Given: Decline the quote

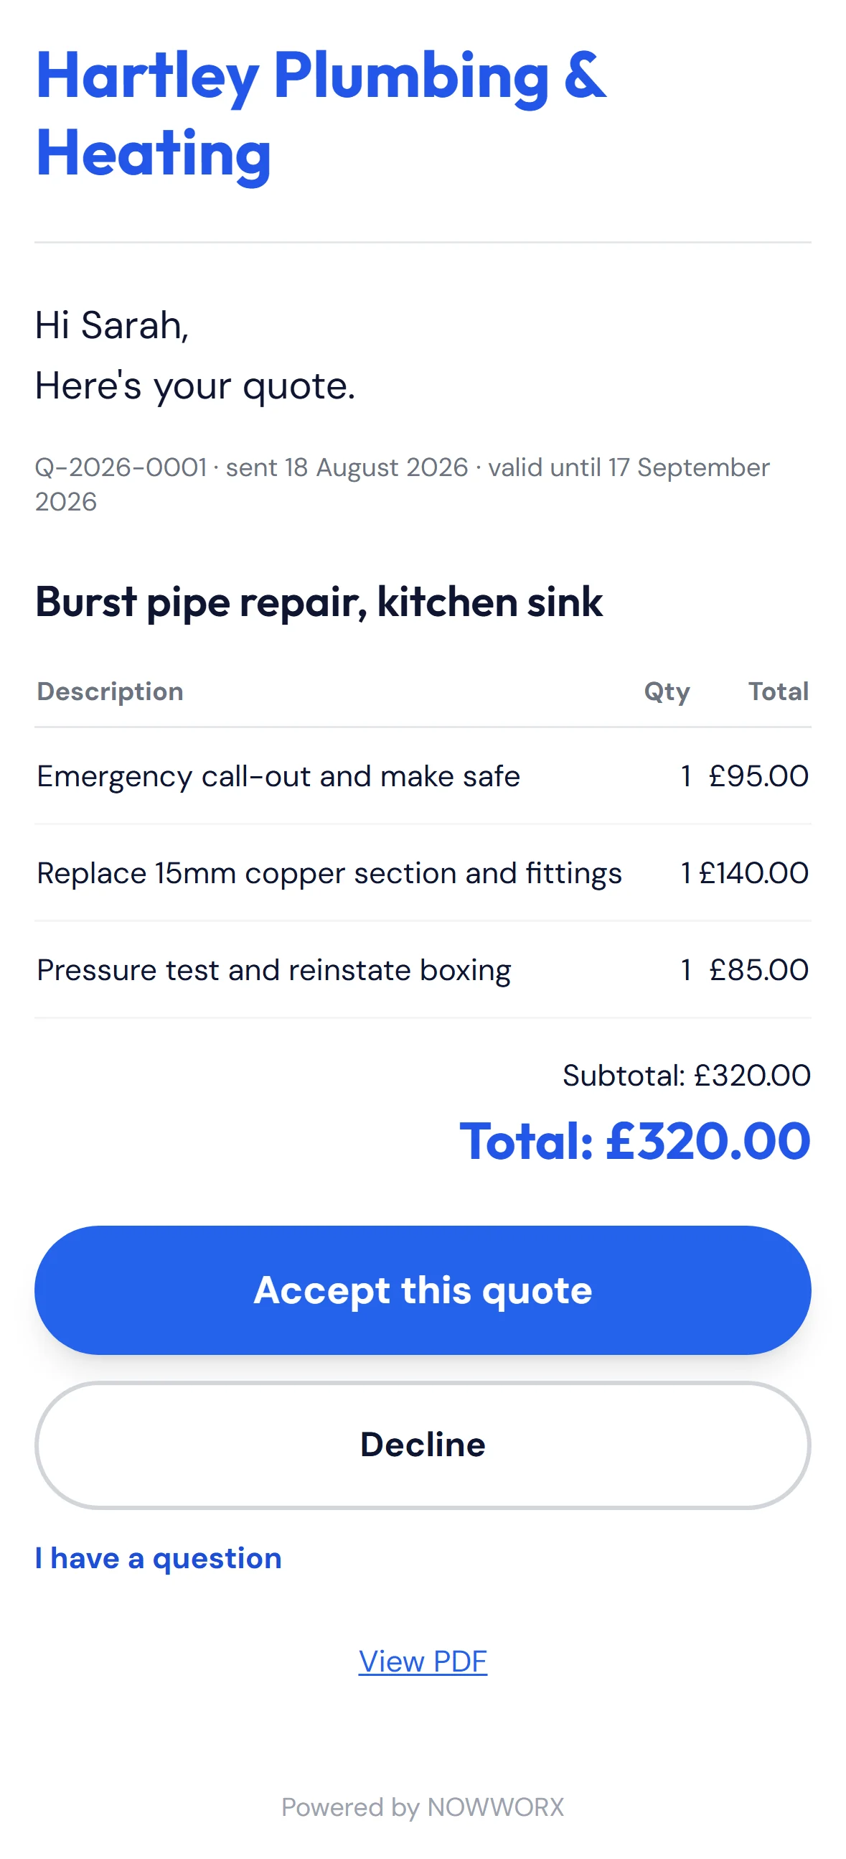Looking at the screenshot, I should 423,1445.
